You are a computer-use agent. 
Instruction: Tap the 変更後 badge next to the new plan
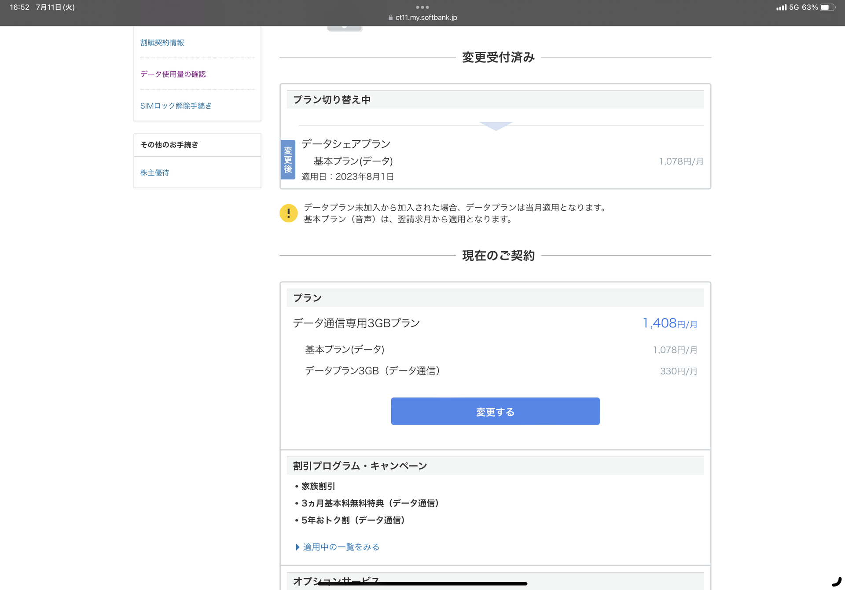point(288,159)
